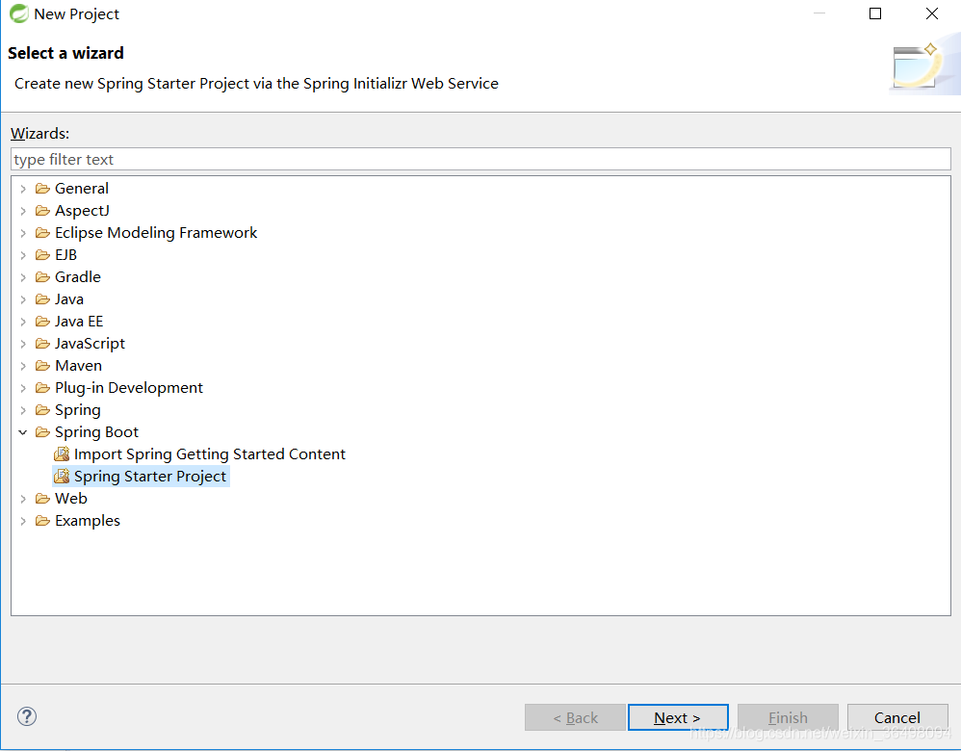
Task: Expand the Eclipse Modeling Framework category
Action: click(23, 233)
